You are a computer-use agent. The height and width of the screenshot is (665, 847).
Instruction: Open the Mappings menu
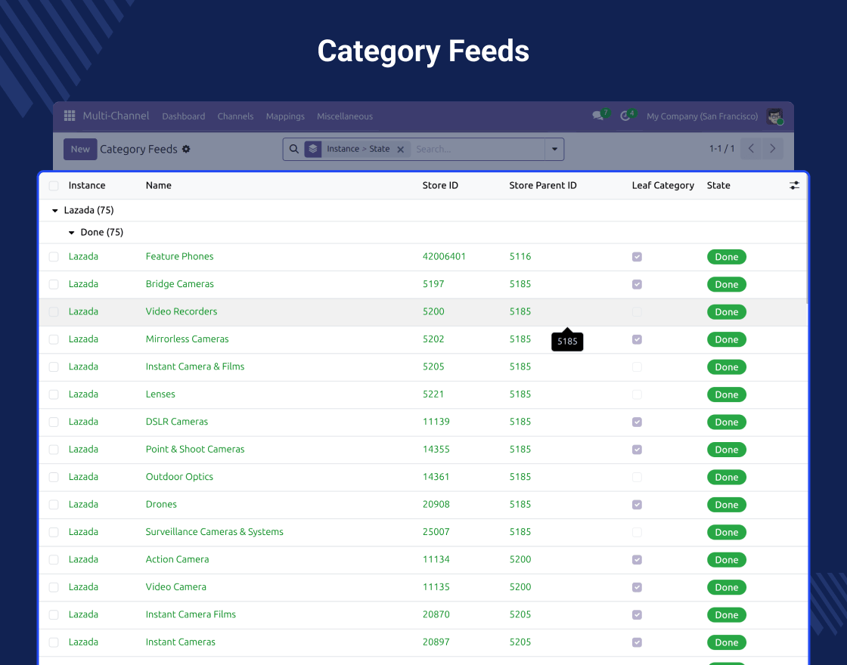coord(285,116)
